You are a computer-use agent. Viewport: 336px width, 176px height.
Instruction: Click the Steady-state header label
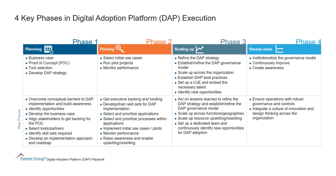[x=260, y=49]
